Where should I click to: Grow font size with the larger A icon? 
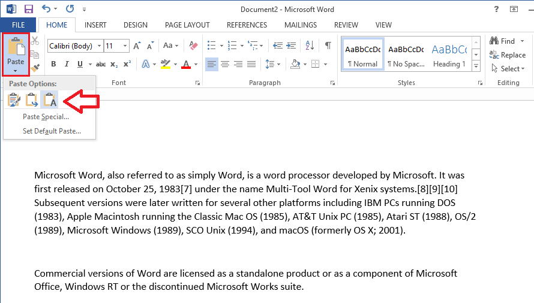pos(137,46)
